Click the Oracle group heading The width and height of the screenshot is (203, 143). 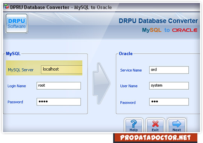point(126,54)
